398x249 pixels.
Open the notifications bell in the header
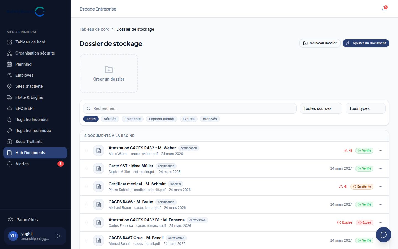click(x=384, y=9)
